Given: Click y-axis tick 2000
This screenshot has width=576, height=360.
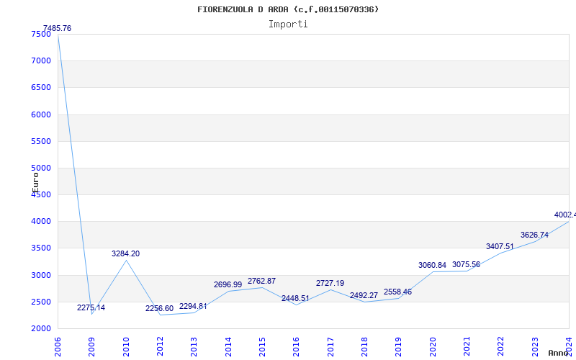Looking at the screenshot, I should [x=41, y=329].
